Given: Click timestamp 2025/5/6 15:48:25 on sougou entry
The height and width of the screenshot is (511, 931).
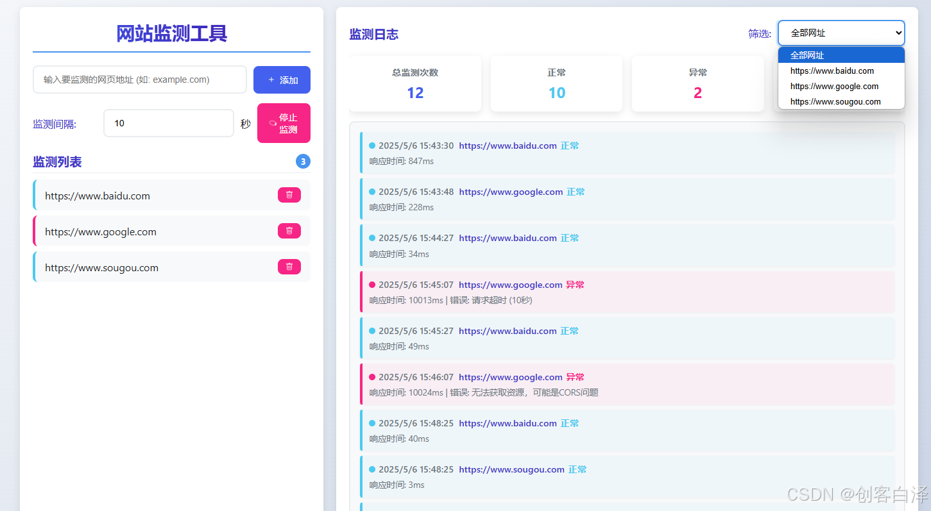Looking at the screenshot, I should 416,469.
